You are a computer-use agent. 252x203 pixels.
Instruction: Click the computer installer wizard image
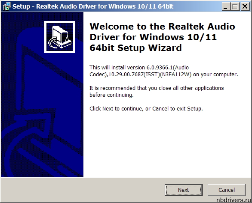coord(60,37)
